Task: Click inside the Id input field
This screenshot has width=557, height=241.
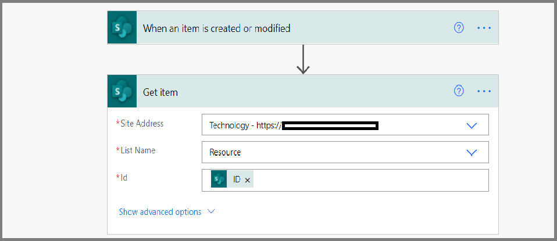Action: tap(345, 180)
